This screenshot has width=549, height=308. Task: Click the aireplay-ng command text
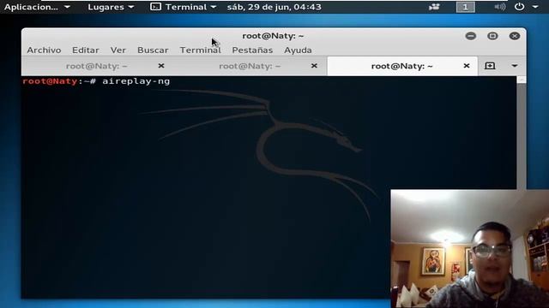[x=136, y=81]
